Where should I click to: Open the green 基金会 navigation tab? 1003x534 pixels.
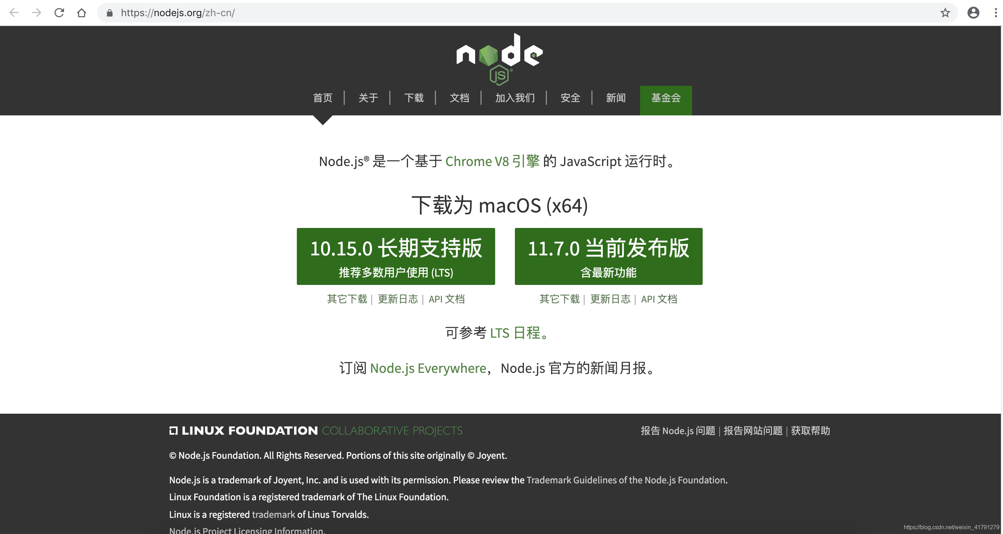tap(666, 100)
